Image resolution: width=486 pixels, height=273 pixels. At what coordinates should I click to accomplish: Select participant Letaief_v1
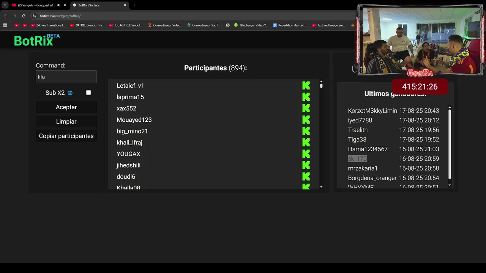tap(130, 86)
